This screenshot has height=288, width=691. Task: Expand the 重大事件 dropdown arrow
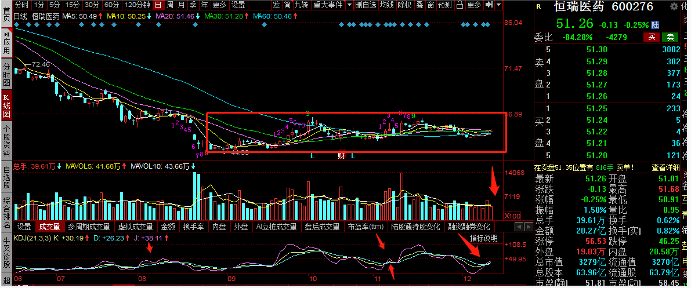349,5
